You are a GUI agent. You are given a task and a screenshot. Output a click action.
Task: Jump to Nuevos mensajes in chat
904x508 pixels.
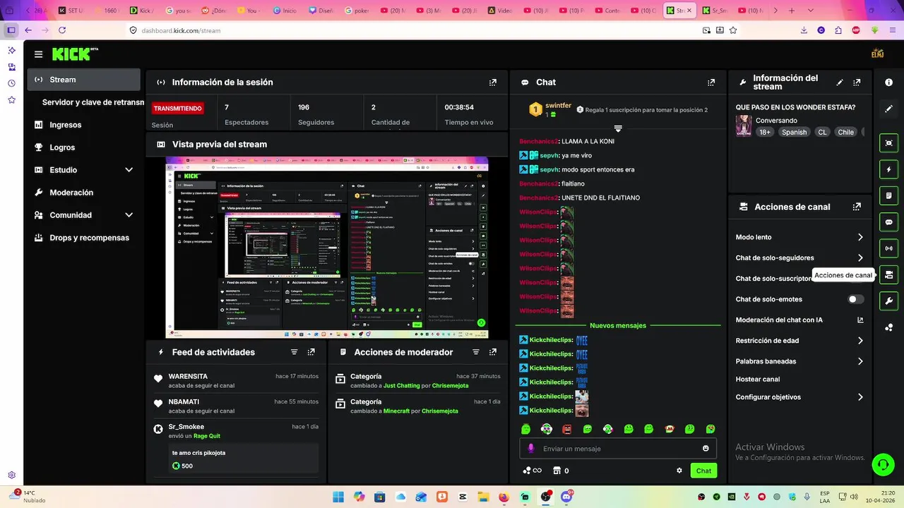pyautogui.click(x=618, y=325)
